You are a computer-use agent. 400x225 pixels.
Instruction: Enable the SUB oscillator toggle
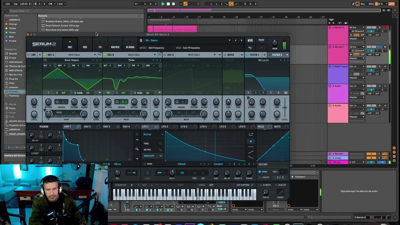[x=29, y=55]
